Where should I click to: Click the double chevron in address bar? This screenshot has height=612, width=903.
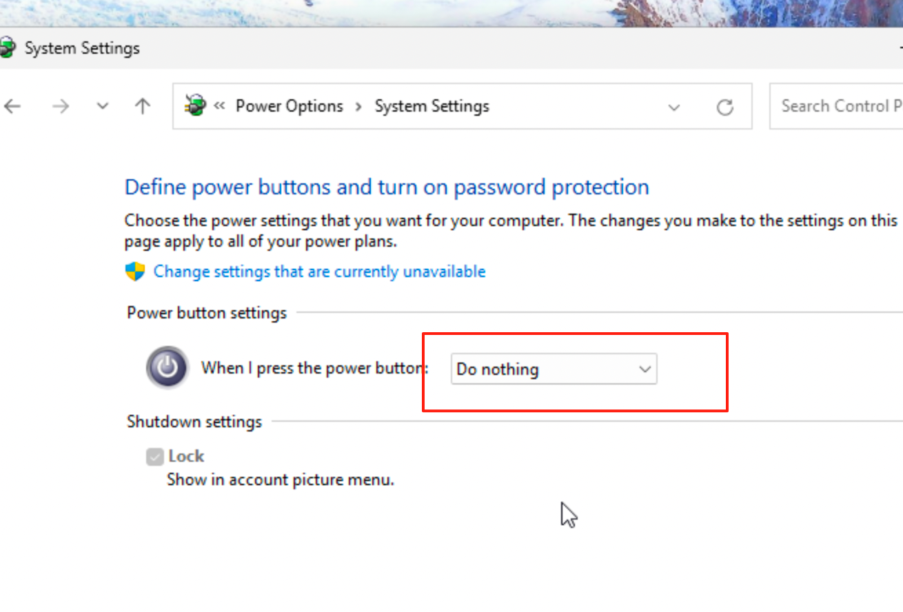220,106
